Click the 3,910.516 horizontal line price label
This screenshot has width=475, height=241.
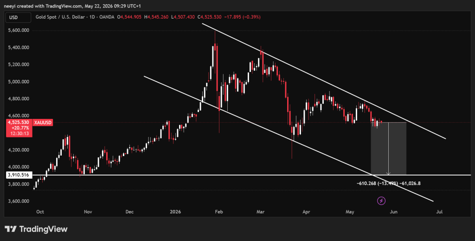coord(19,175)
